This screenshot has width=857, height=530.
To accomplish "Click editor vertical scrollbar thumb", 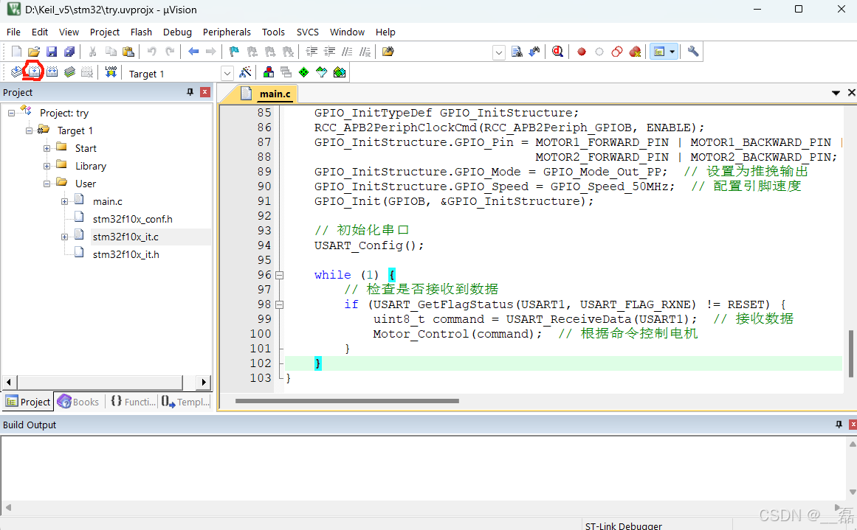I will tap(851, 354).
